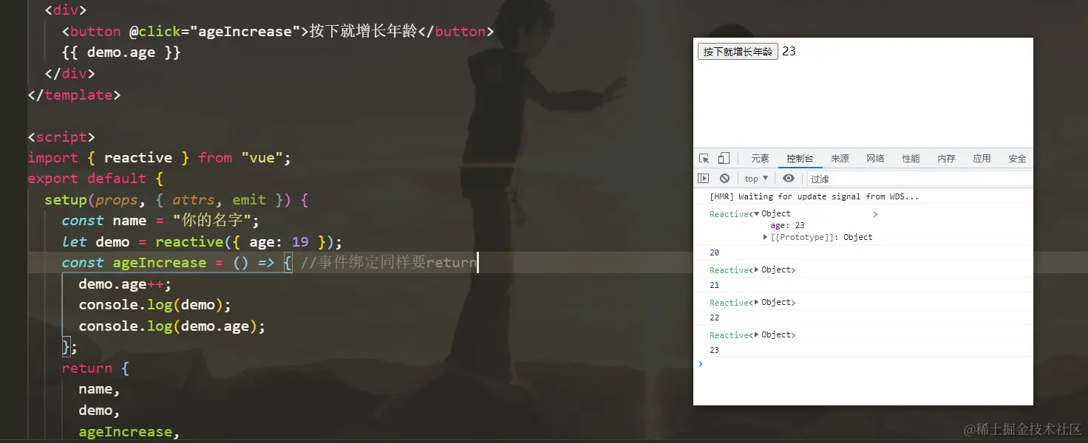This screenshot has width=1088, height=443.
Task: Click the console prompt chevron icon
Action: pyautogui.click(x=700, y=363)
